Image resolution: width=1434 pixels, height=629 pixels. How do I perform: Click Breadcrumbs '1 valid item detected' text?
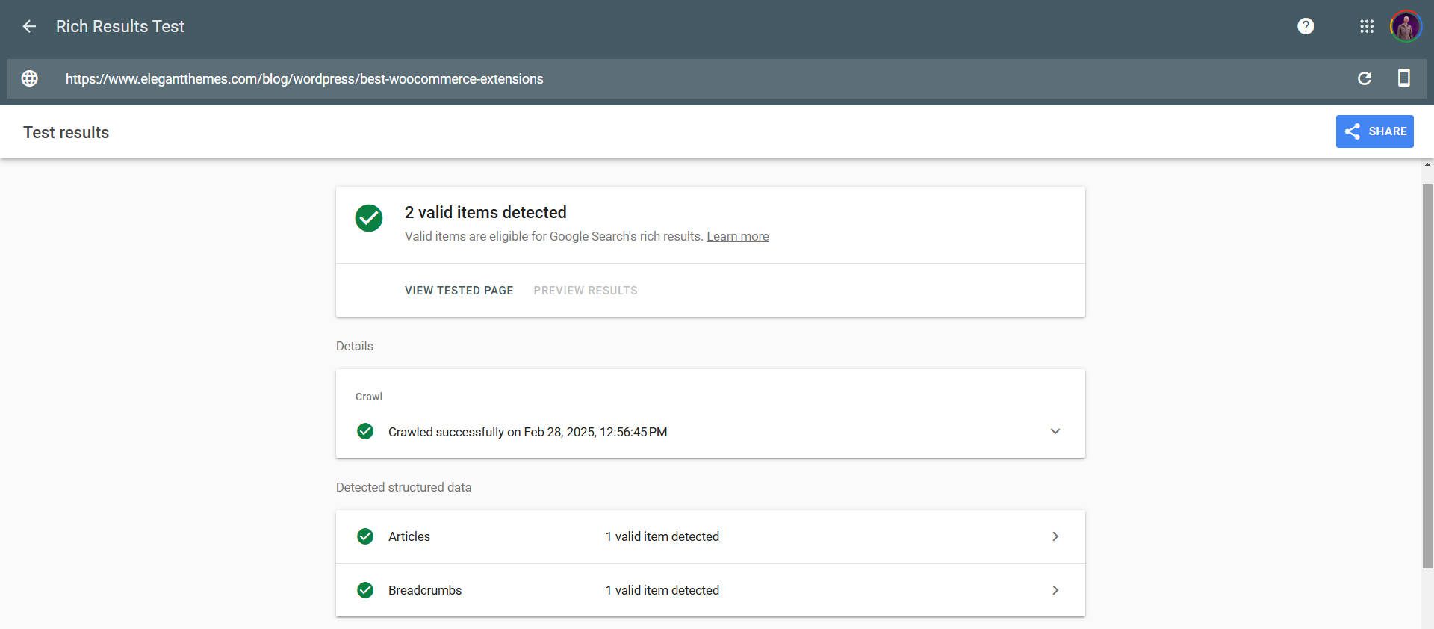(662, 590)
